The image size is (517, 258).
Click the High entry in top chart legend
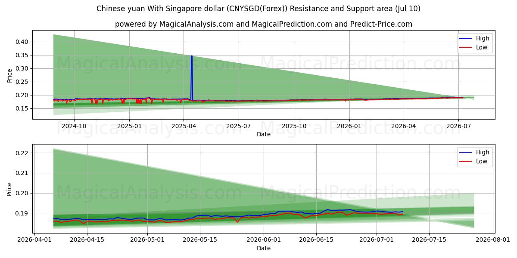pos(474,38)
